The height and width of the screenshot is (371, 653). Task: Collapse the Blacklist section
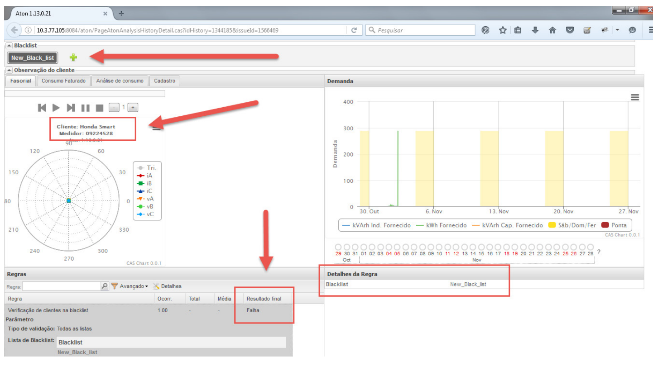(9, 45)
